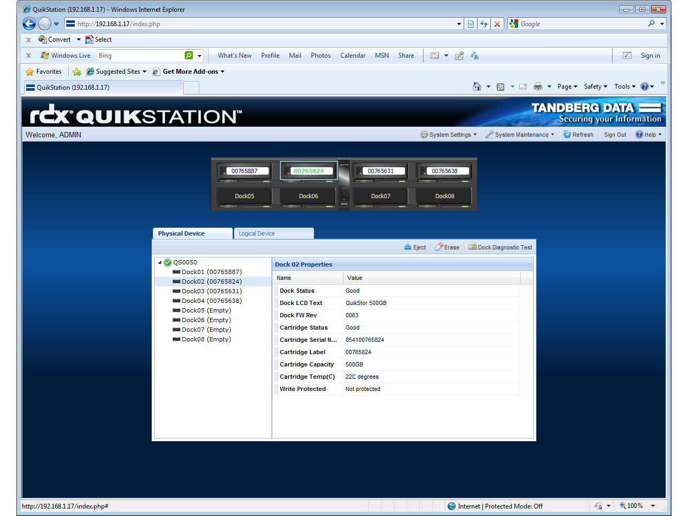Click the Eject cartridge icon
688x516 pixels.
tap(409, 247)
